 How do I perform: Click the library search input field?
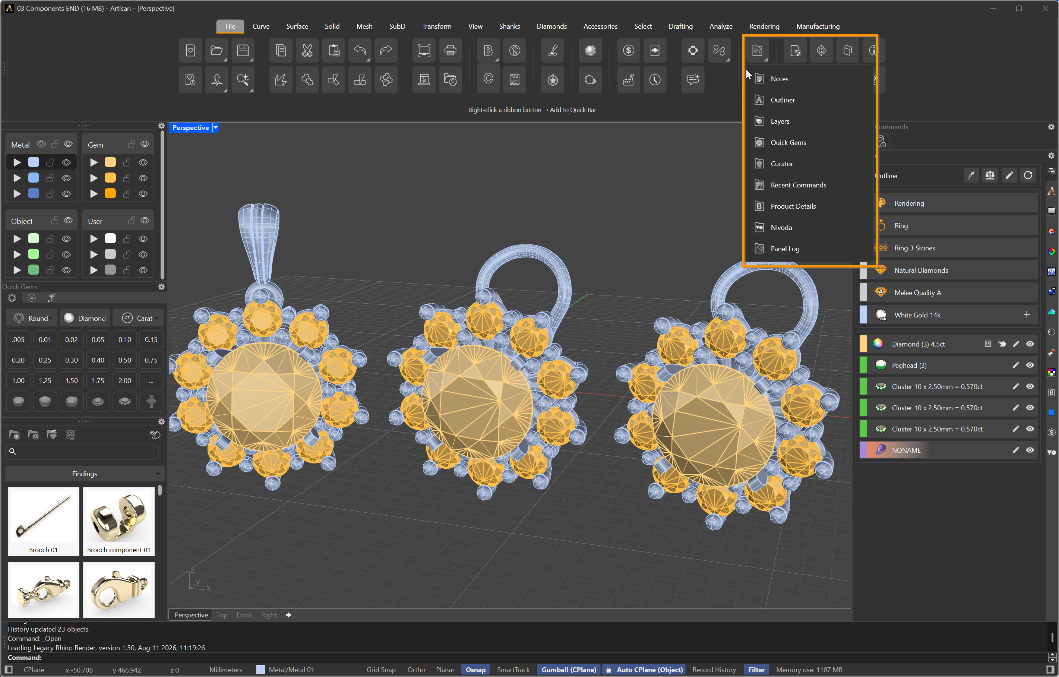pos(82,452)
